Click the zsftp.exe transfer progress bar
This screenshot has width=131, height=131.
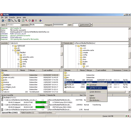click(43, 107)
